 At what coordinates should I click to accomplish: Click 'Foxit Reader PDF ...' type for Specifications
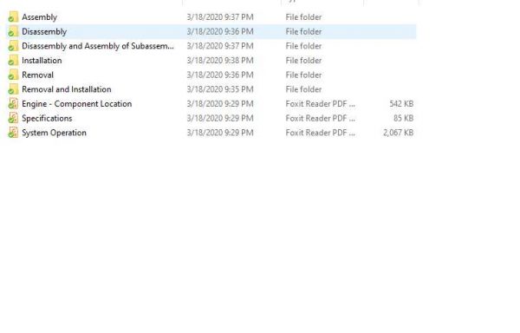(321, 118)
